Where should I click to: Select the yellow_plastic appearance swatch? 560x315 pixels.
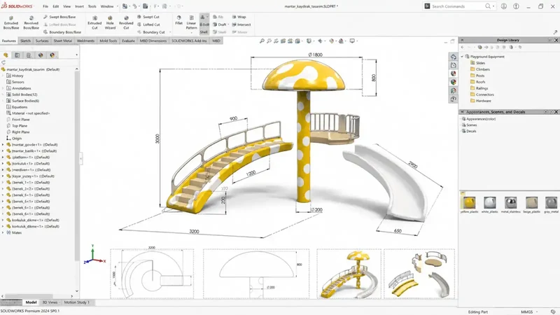469,204
